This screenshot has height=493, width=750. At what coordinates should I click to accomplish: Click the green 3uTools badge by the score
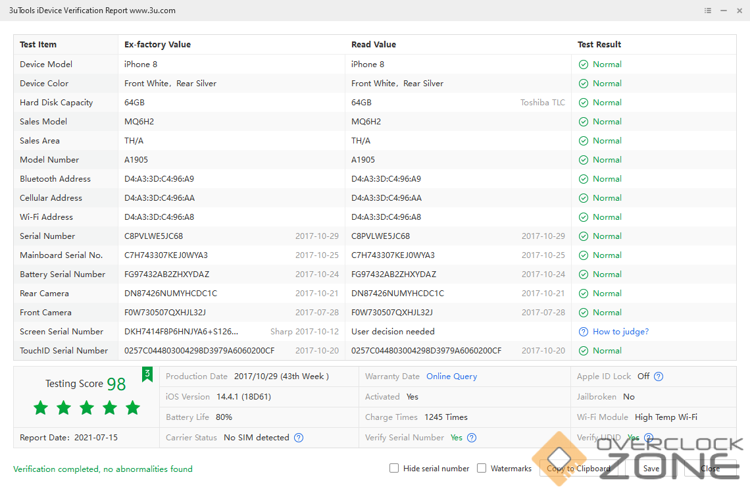pyautogui.click(x=147, y=374)
